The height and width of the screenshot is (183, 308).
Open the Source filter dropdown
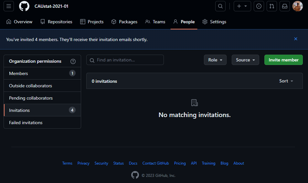coord(245,60)
